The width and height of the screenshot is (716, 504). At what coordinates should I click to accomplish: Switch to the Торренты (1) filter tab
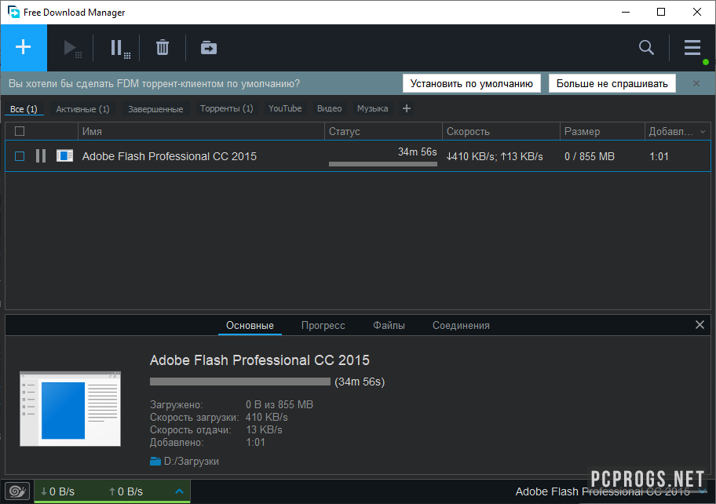226,108
